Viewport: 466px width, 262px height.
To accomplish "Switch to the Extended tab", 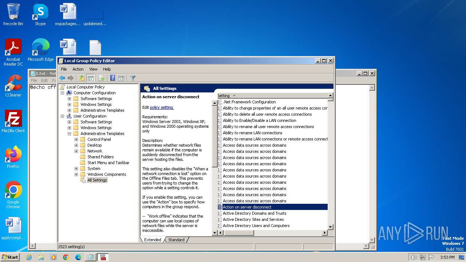I will (153, 240).
